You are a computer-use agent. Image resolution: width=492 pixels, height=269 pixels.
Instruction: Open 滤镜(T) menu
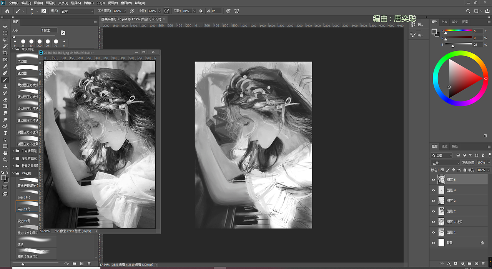coord(88,3)
